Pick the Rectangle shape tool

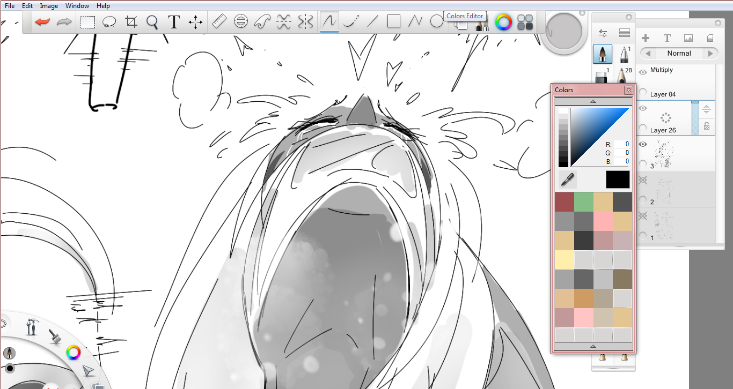point(394,21)
